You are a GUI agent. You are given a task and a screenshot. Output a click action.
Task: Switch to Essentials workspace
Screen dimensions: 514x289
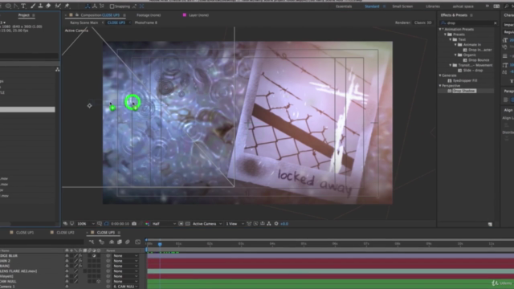point(344,6)
